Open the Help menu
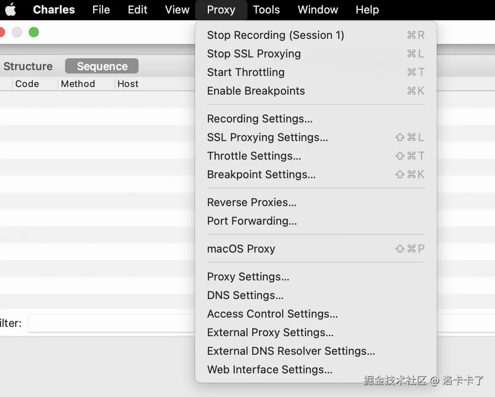This screenshot has height=397, width=495. pos(367,10)
